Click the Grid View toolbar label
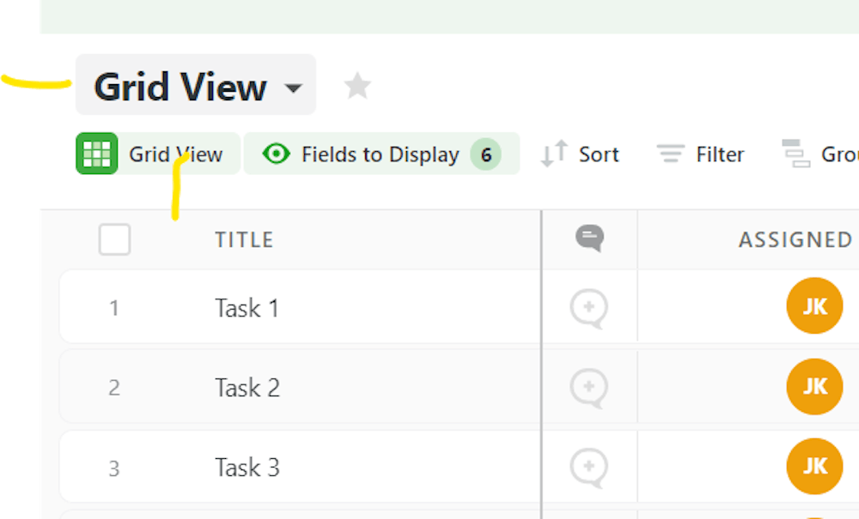859x519 pixels. click(x=176, y=154)
